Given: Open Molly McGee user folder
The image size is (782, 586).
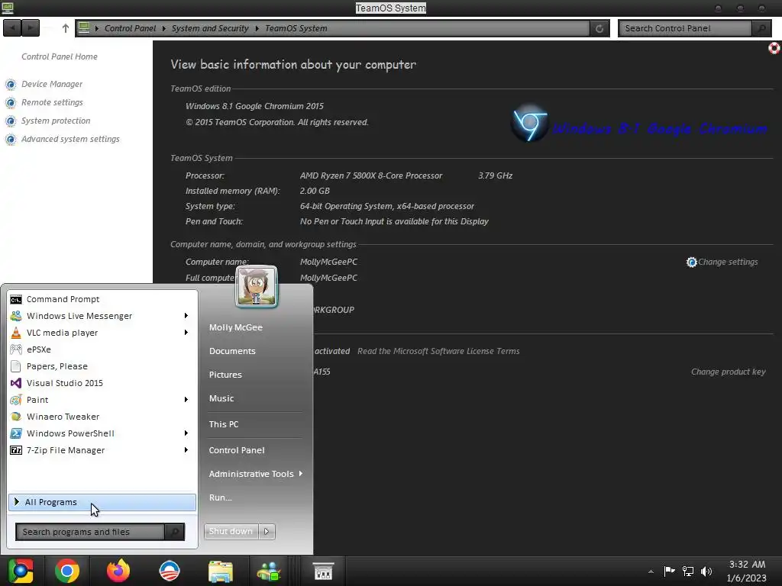Looking at the screenshot, I should [x=235, y=327].
